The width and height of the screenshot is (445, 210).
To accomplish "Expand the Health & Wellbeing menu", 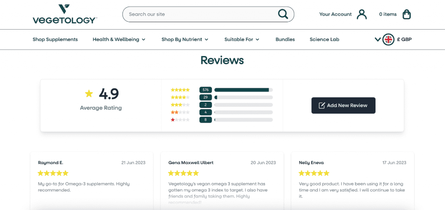I will click(119, 40).
